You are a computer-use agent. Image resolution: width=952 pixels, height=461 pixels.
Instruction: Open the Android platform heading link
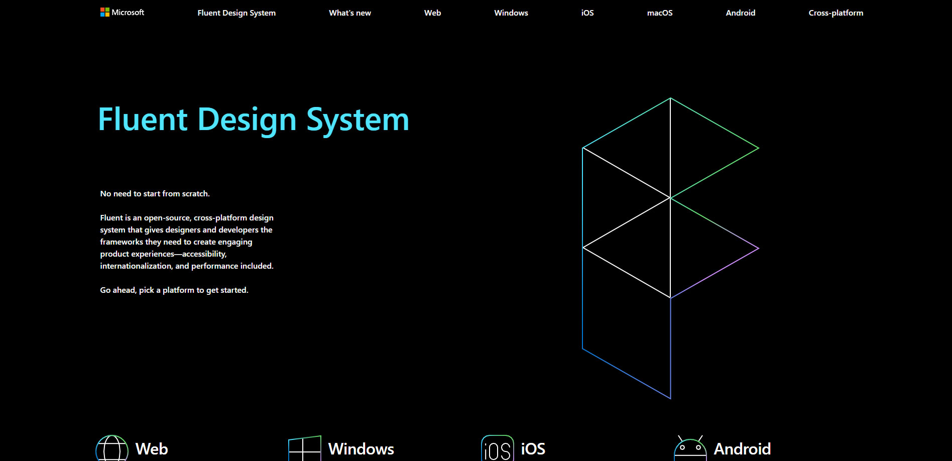tap(743, 449)
